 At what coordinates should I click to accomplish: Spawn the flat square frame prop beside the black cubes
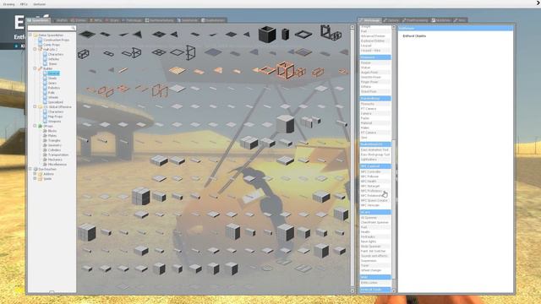click(303, 34)
